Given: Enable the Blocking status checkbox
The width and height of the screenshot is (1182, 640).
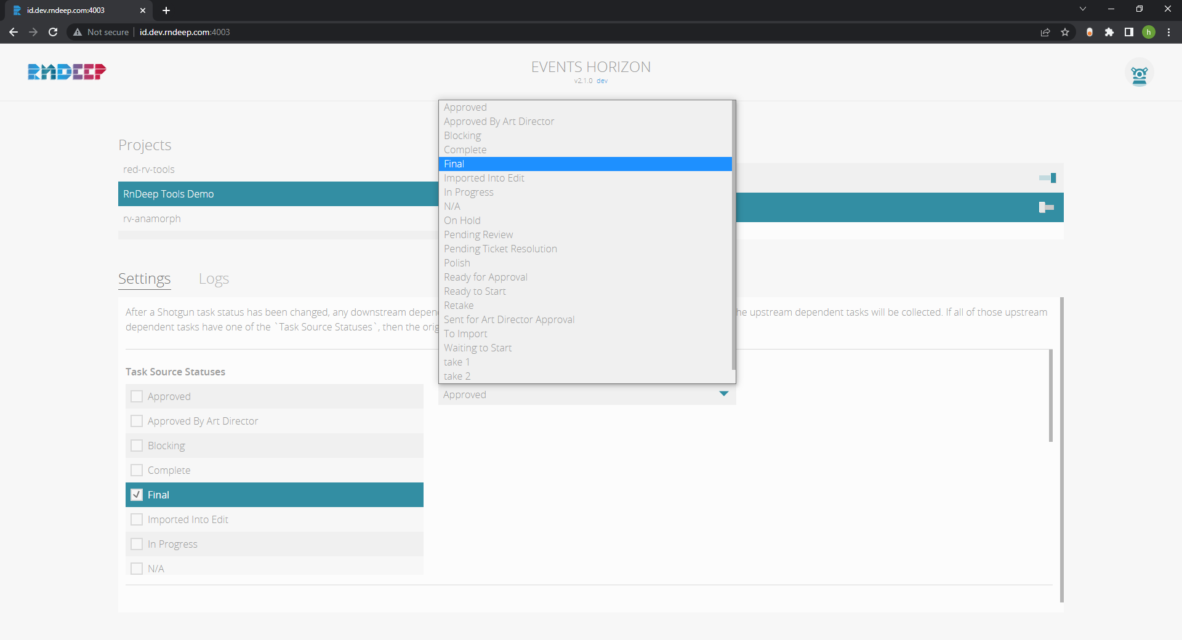Looking at the screenshot, I should [137, 446].
